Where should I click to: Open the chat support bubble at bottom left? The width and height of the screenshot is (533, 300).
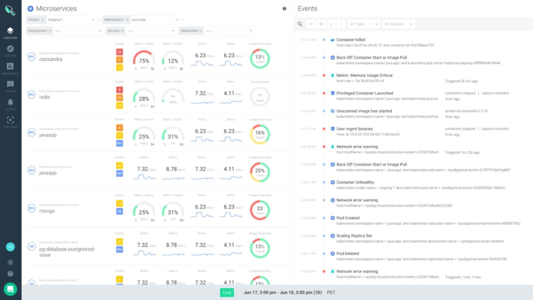10,289
